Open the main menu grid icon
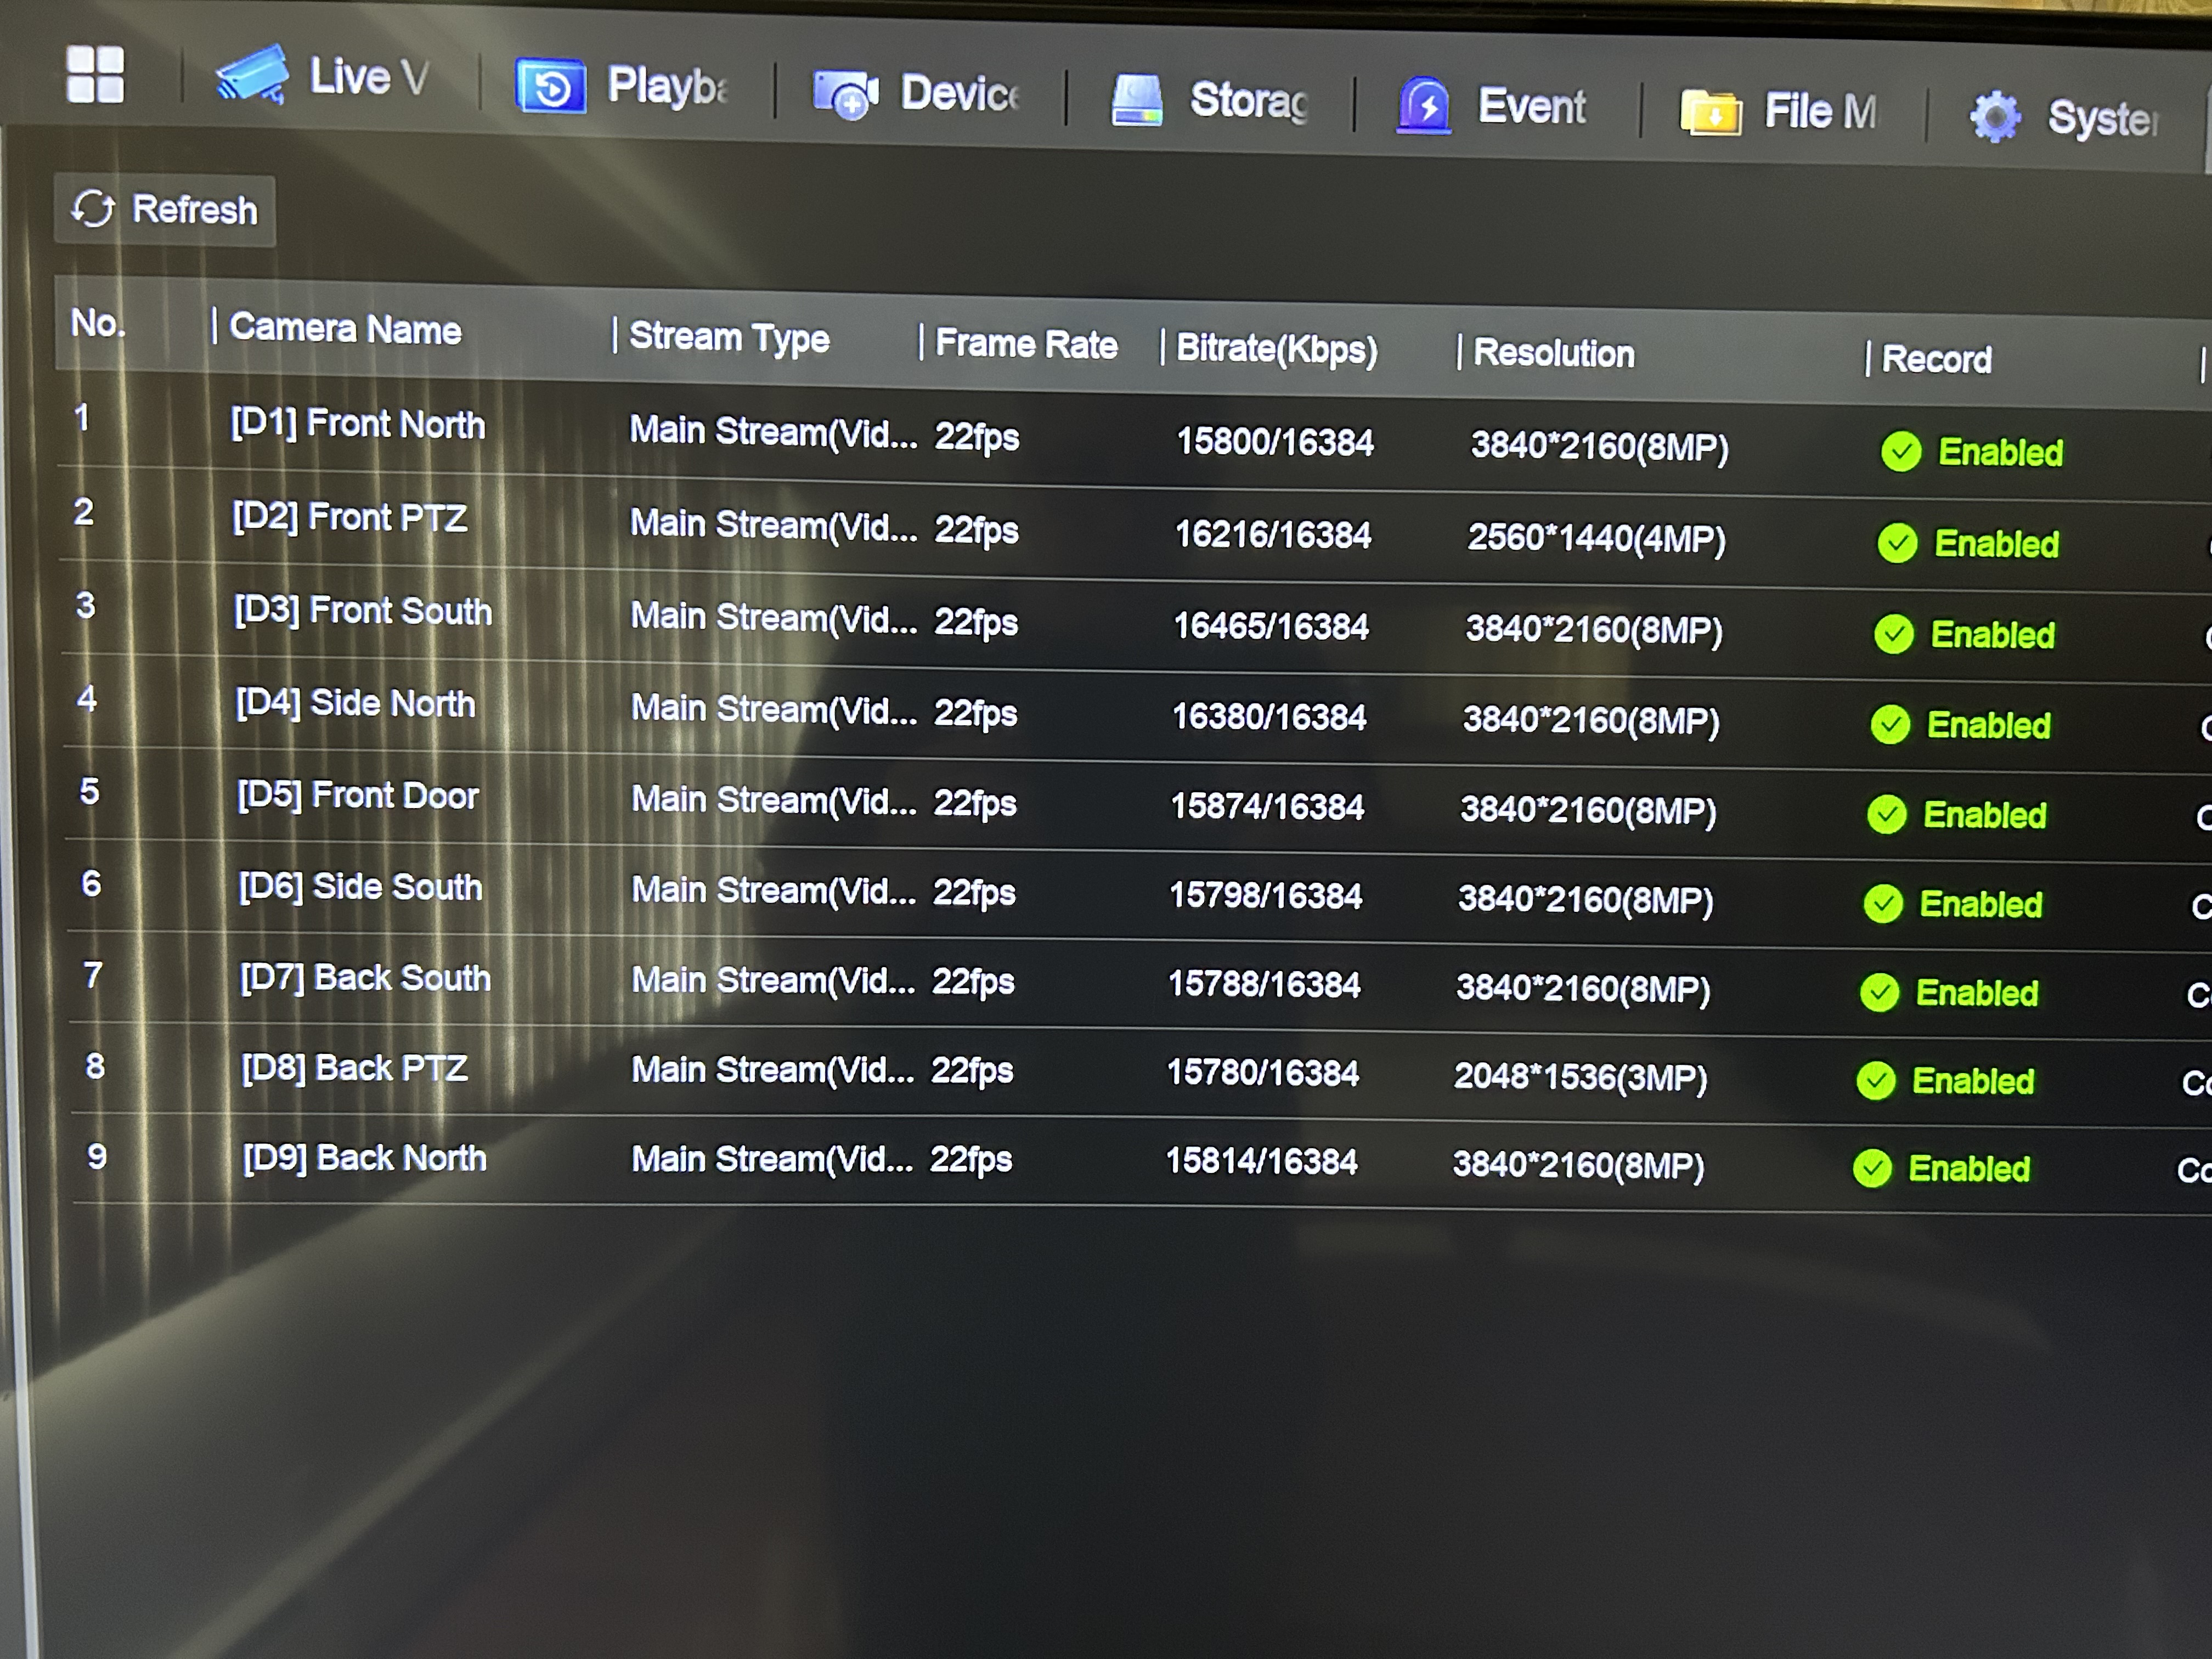Viewport: 2212px width, 1659px height. click(x=95, y=74)
